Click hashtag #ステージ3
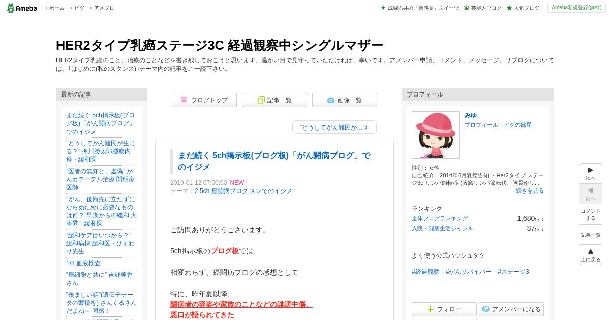610x320 pixels. (513, 272)
